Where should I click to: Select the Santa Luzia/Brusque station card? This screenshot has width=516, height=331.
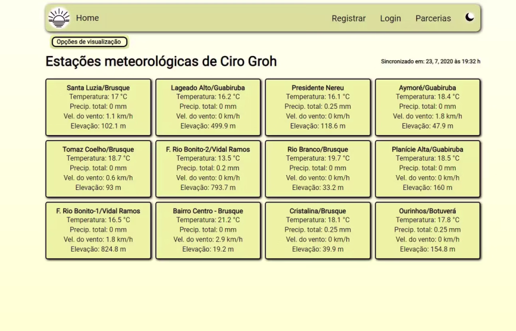[x=98, y=107]
